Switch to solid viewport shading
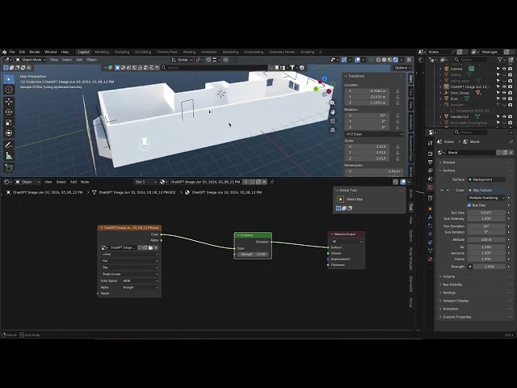 [385, 60]
